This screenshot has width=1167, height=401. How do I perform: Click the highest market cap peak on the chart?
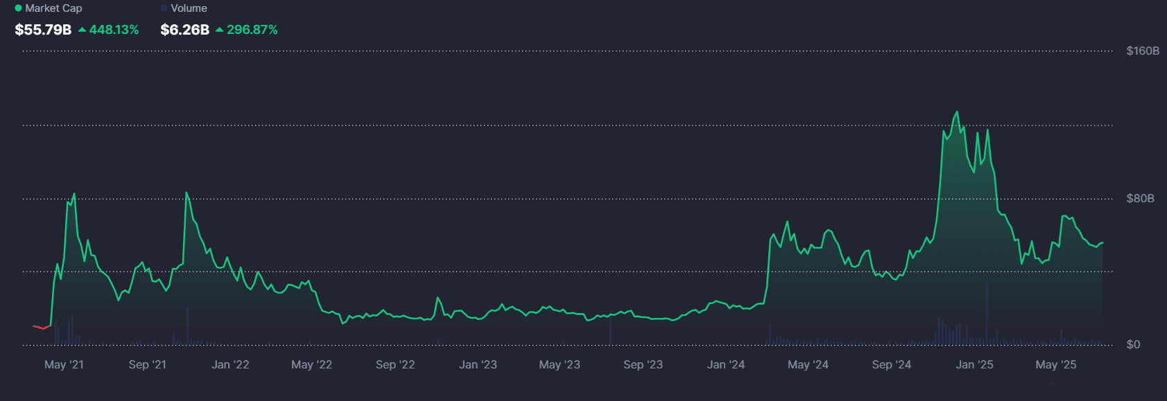click(x=958, y=112)
